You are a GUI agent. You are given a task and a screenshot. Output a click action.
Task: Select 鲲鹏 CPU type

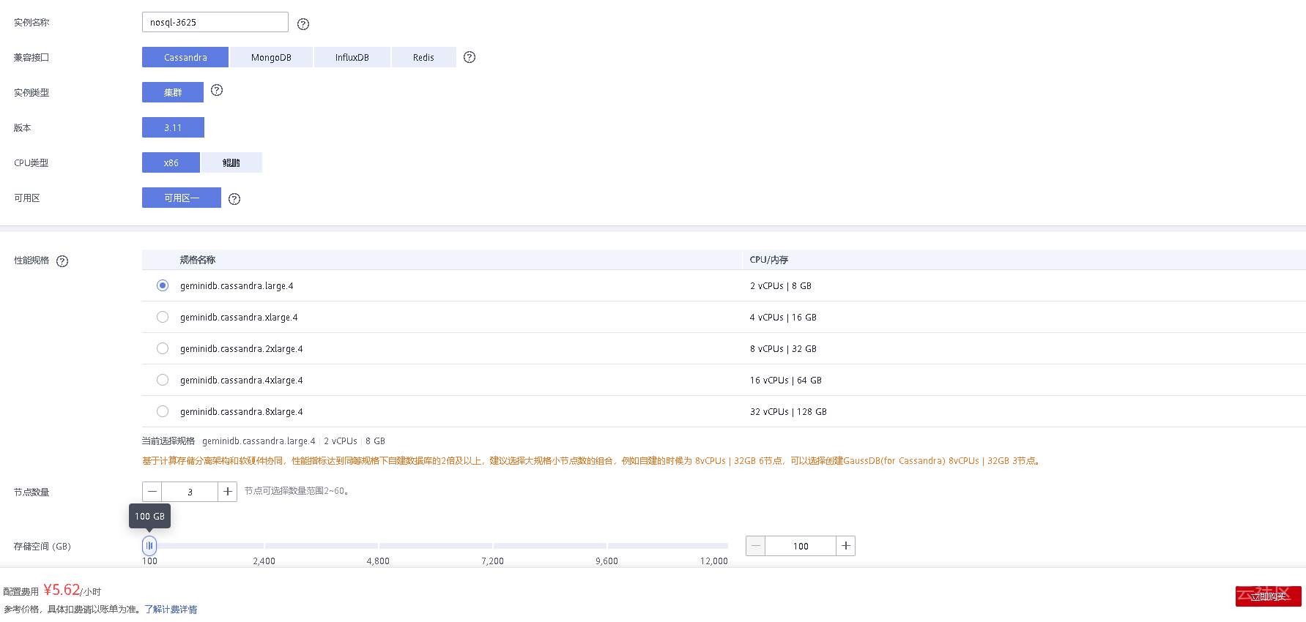[231, 162]
